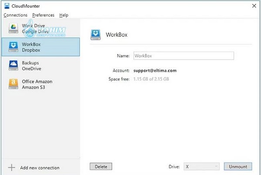
Task: Open the Preferences menu
Action: point(43,15)
